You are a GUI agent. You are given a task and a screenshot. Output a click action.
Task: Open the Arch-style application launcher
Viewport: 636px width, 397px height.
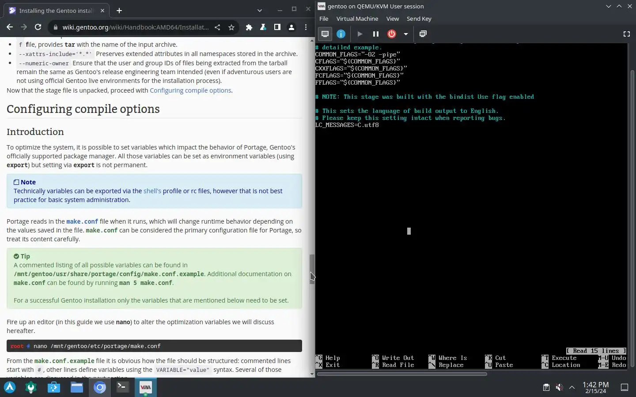tap(10, 387)
